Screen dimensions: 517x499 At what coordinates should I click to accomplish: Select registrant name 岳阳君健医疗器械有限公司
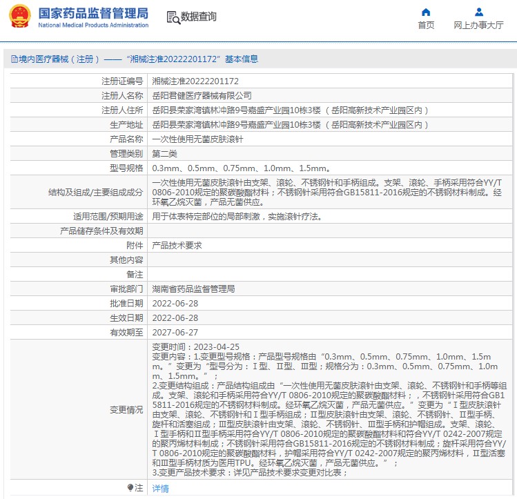[x=202, y=95]
